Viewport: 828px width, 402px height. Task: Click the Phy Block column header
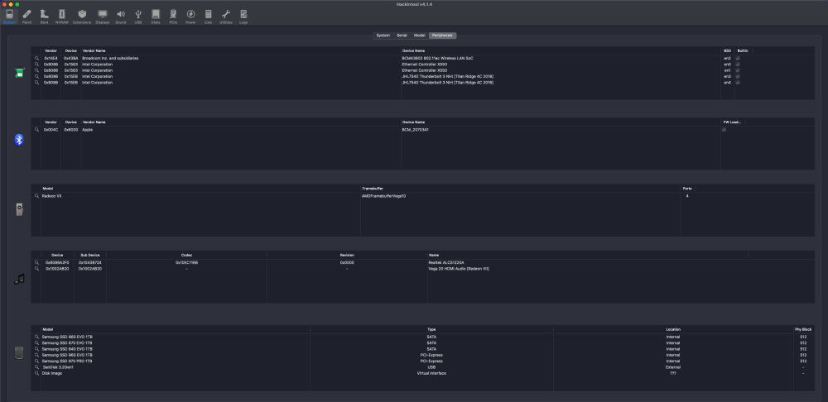click(x=803, y=329)
